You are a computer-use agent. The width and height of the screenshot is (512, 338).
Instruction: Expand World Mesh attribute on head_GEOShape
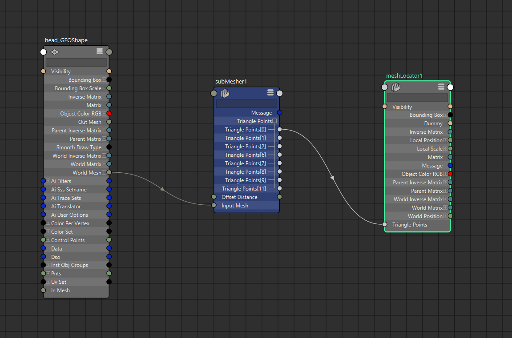(104, 172)
